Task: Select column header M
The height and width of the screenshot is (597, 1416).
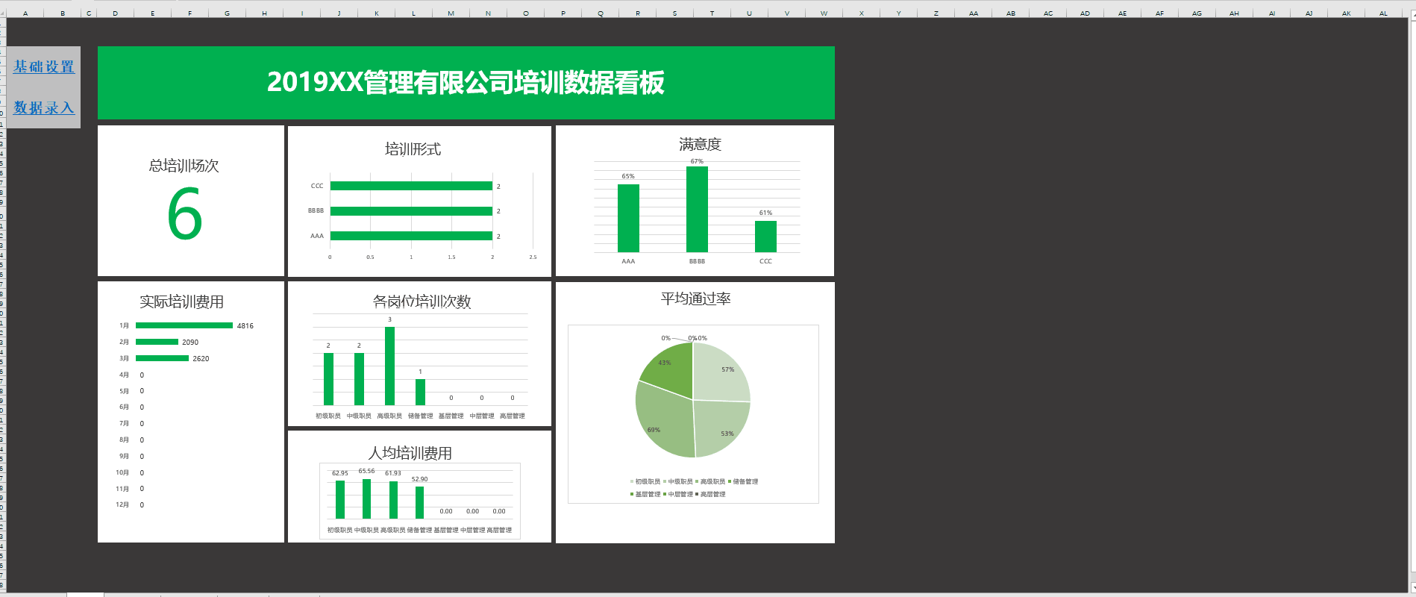Action: 451,13
